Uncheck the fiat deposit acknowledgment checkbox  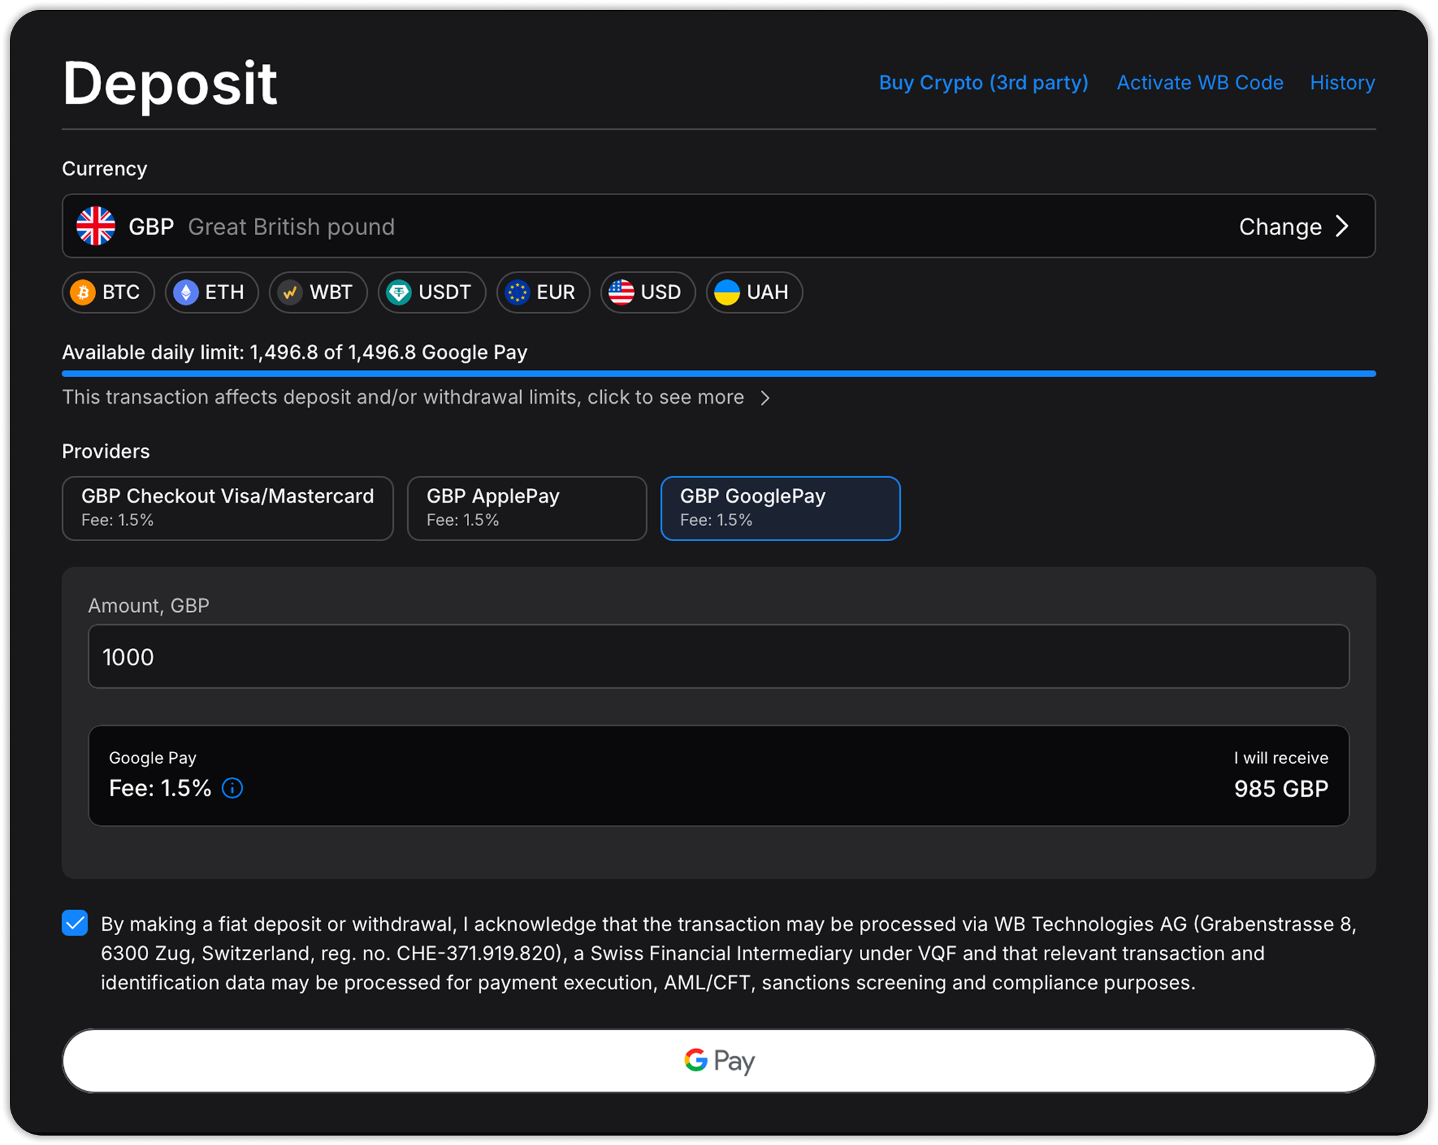(75, 923)
